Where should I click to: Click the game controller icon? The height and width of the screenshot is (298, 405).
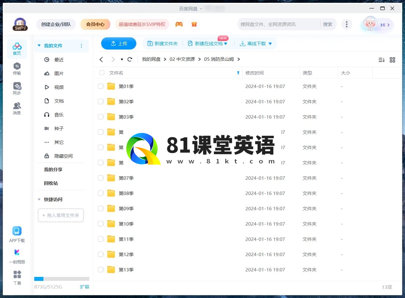pyautogui.click(x=179, y=24)
